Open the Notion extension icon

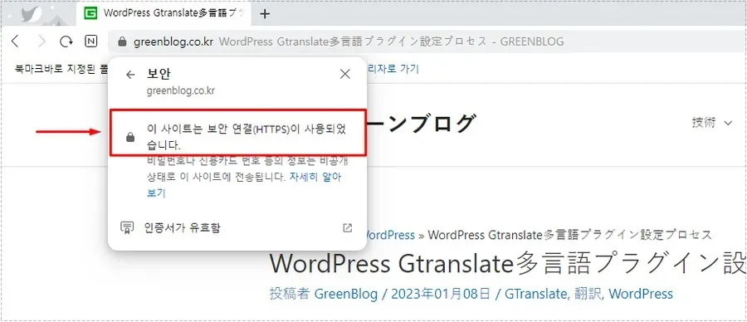point(91,41)
